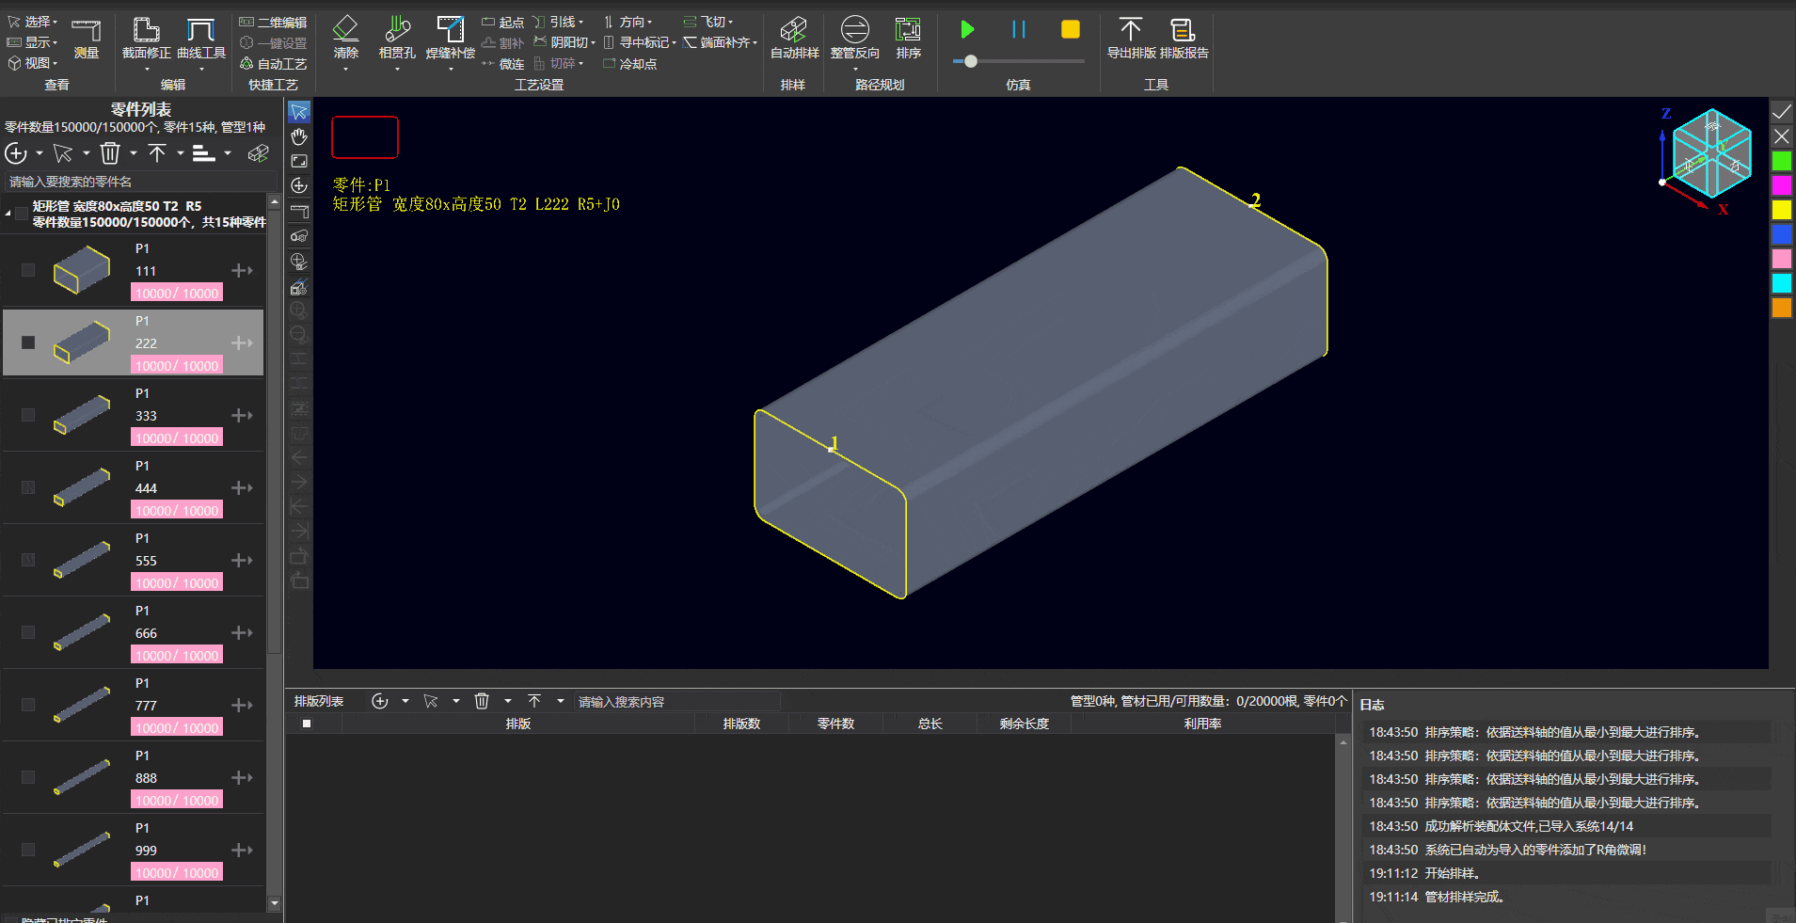
Task: Click the fit-to-window view icon
Action: pos(299,162)
